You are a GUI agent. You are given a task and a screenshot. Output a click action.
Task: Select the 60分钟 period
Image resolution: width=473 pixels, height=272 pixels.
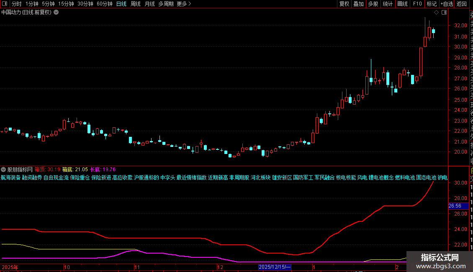coord(105,4)
